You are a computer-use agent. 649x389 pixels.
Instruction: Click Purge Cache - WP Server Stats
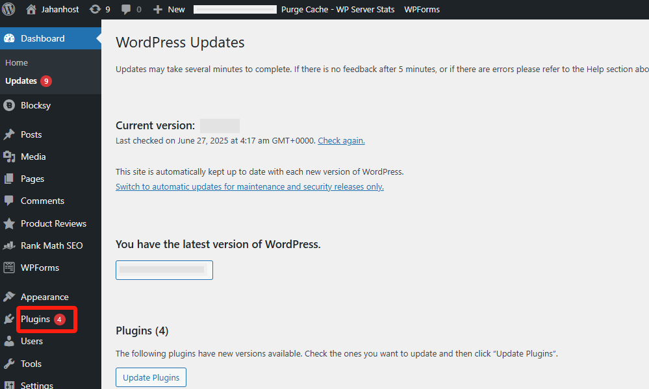click(338, 9)
